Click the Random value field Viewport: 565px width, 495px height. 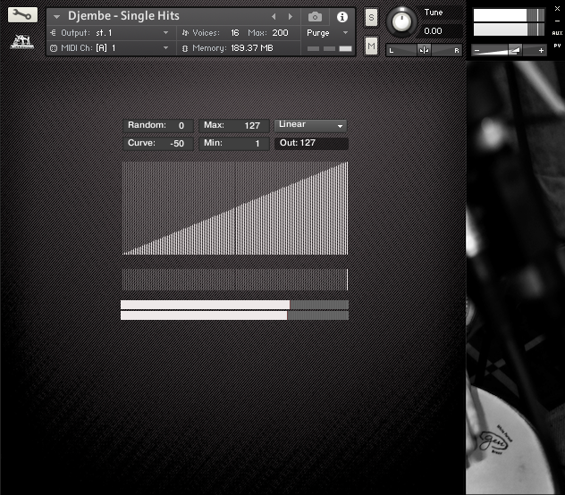click(x=158, y=125)
